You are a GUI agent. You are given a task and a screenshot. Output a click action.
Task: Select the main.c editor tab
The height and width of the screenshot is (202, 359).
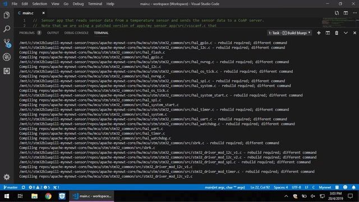pos(28,13)
